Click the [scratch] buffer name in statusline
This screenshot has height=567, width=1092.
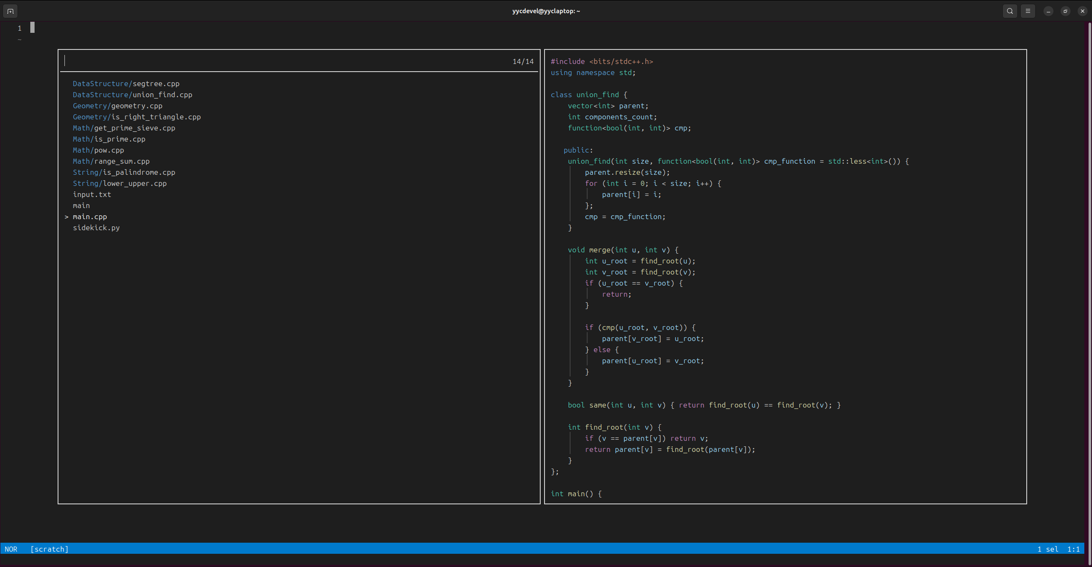click(49, 549)
